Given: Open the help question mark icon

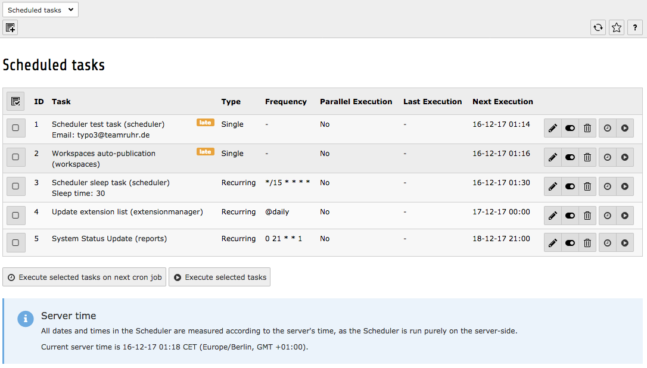Looking at the screenshot, I should 635,27.
